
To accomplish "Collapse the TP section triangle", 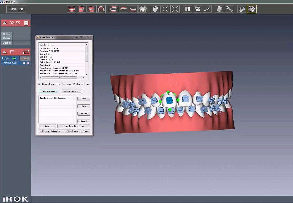I will [x=5, y=52].
